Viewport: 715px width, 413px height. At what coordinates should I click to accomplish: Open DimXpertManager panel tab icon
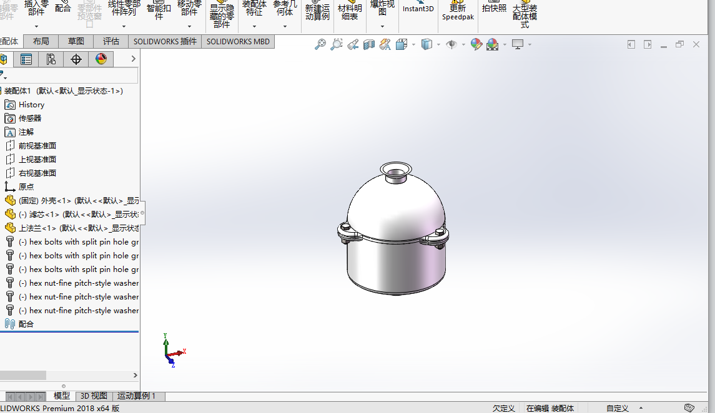[x=76, y=59]
